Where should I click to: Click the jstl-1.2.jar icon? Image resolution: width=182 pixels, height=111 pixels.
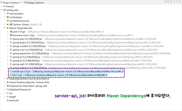point(11,75)
